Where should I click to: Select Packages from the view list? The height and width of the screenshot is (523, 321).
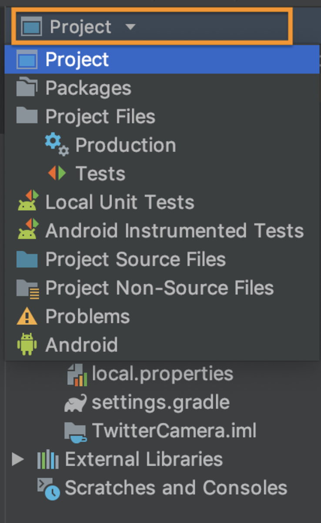(x=88, y=88)
